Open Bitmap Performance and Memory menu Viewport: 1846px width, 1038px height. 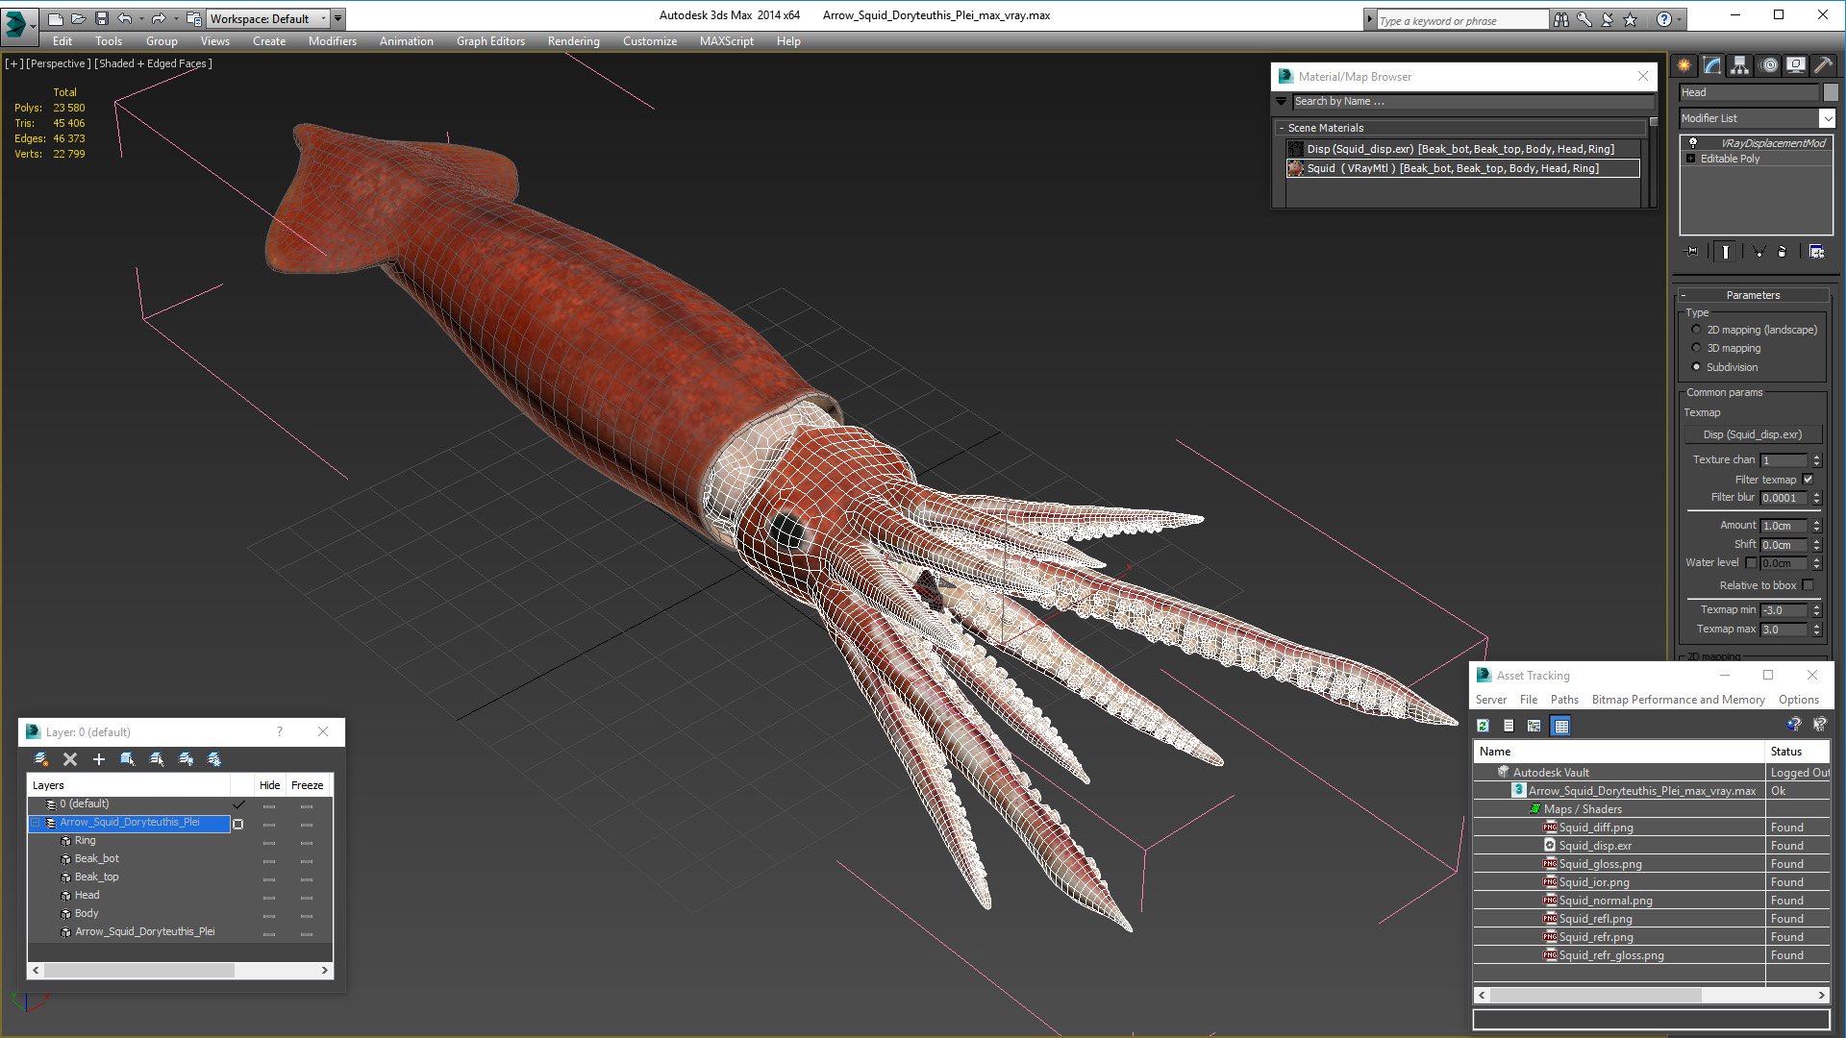coord(1678,700)
